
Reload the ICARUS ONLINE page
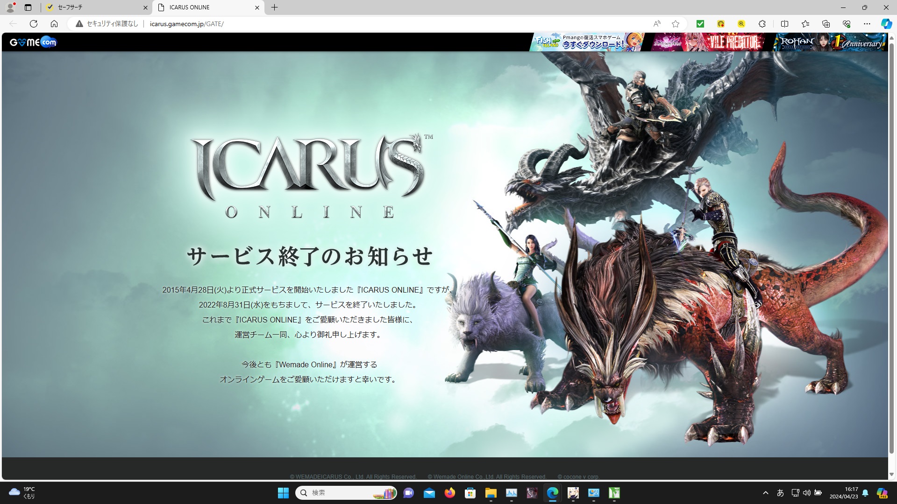33,23
